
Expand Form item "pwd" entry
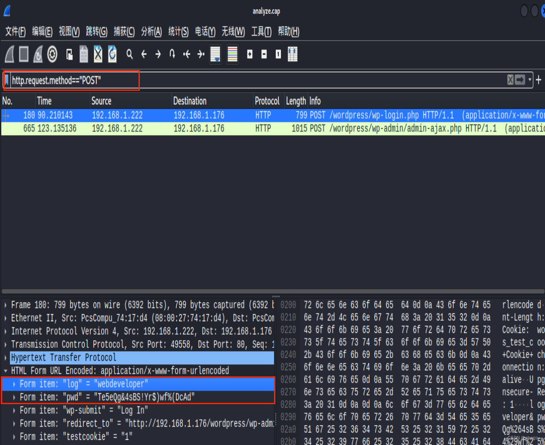pos(14,397)
